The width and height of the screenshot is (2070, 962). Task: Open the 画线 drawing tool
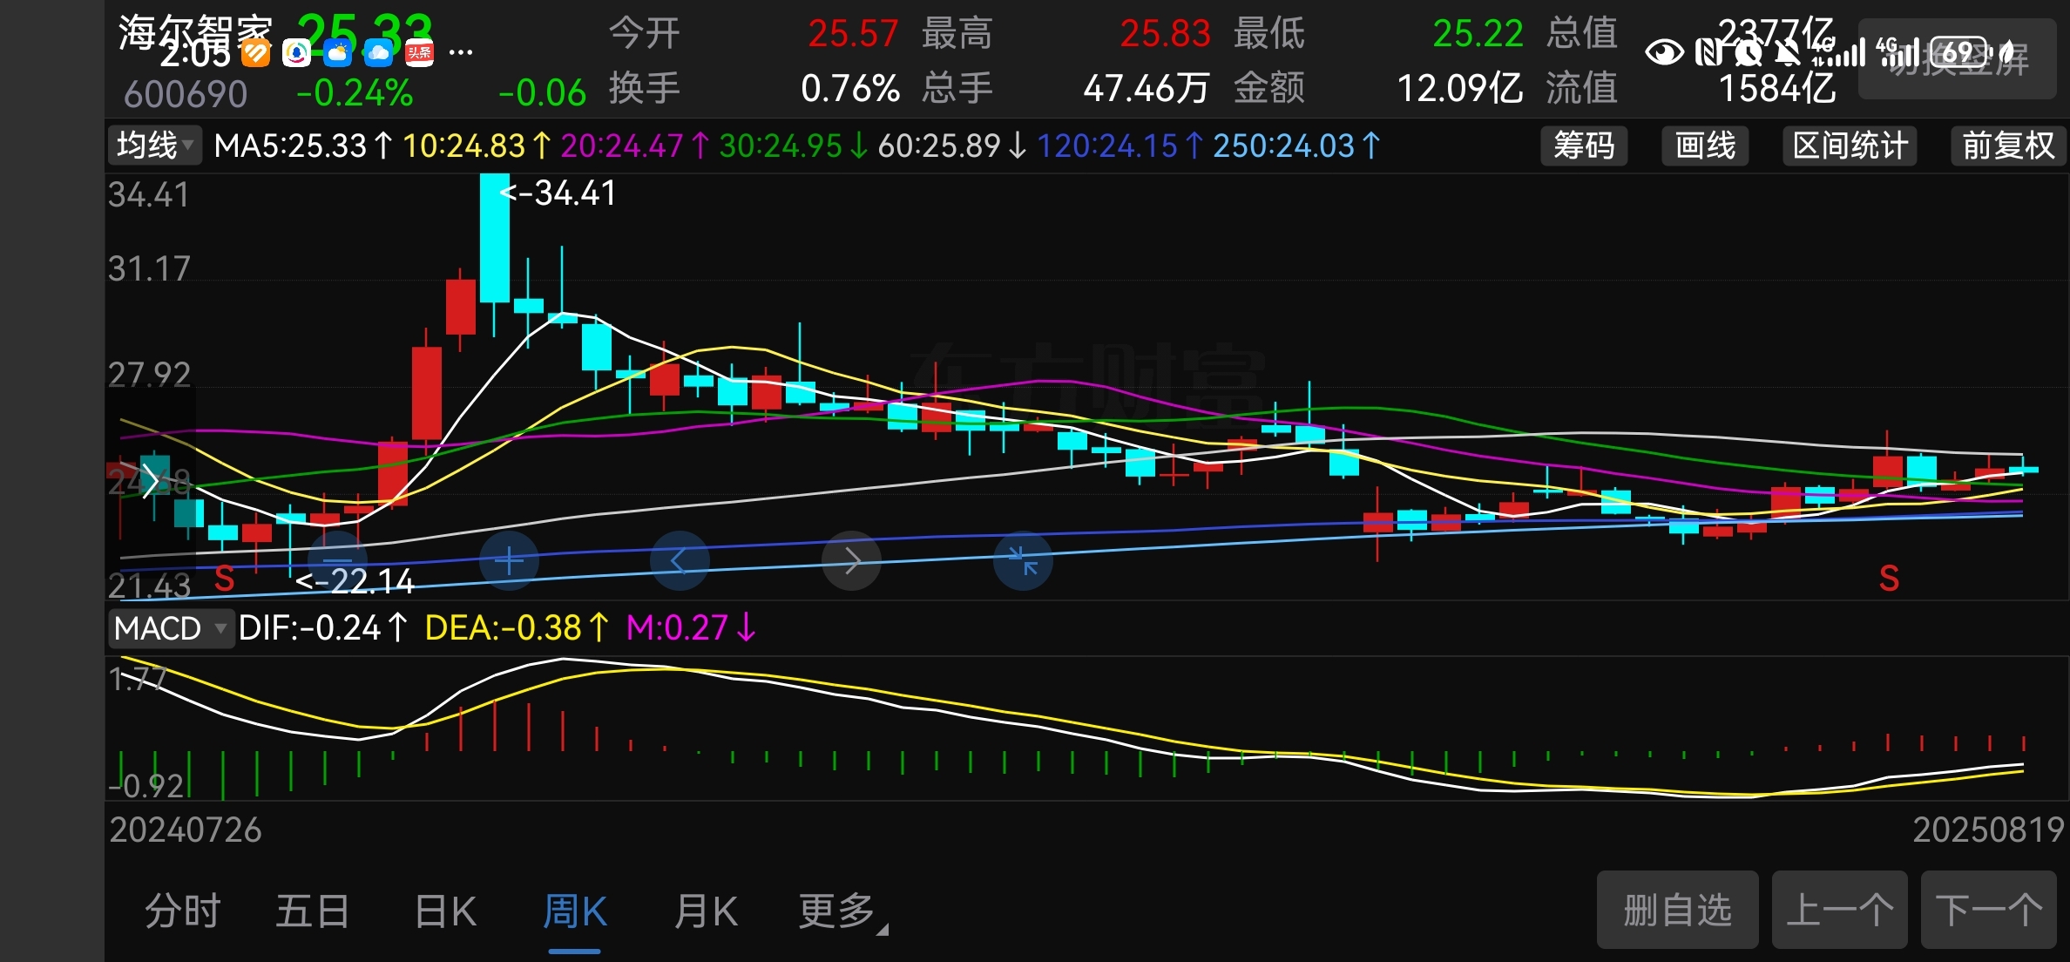[1705, 145]
